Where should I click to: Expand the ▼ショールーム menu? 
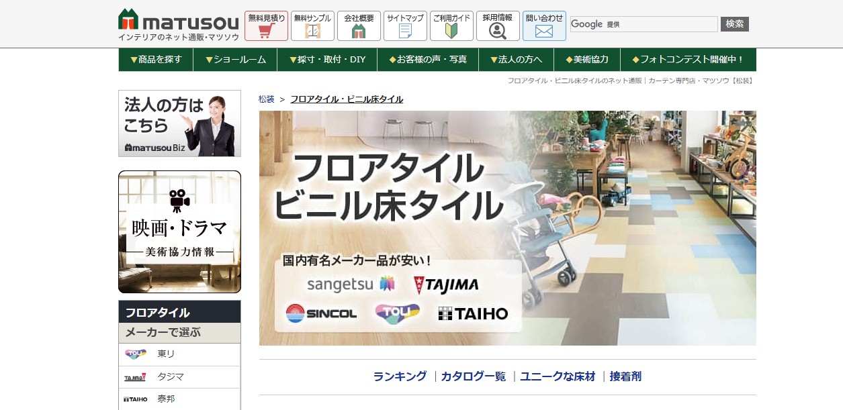235,60
